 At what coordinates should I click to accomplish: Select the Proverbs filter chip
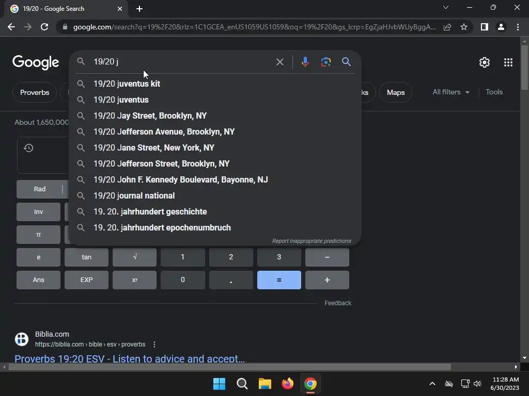(35, 92)
